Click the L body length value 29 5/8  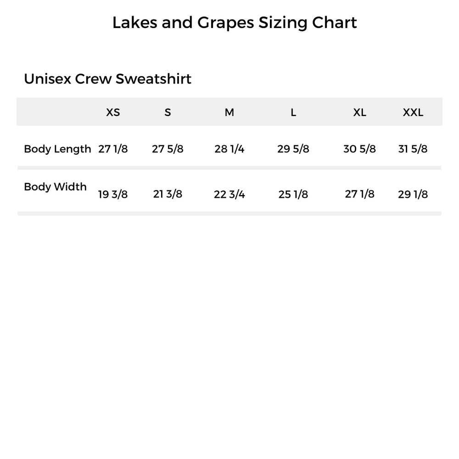(293, 149)
